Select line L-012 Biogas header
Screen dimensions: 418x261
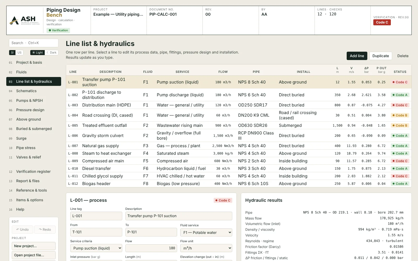[x=239, y=184]
